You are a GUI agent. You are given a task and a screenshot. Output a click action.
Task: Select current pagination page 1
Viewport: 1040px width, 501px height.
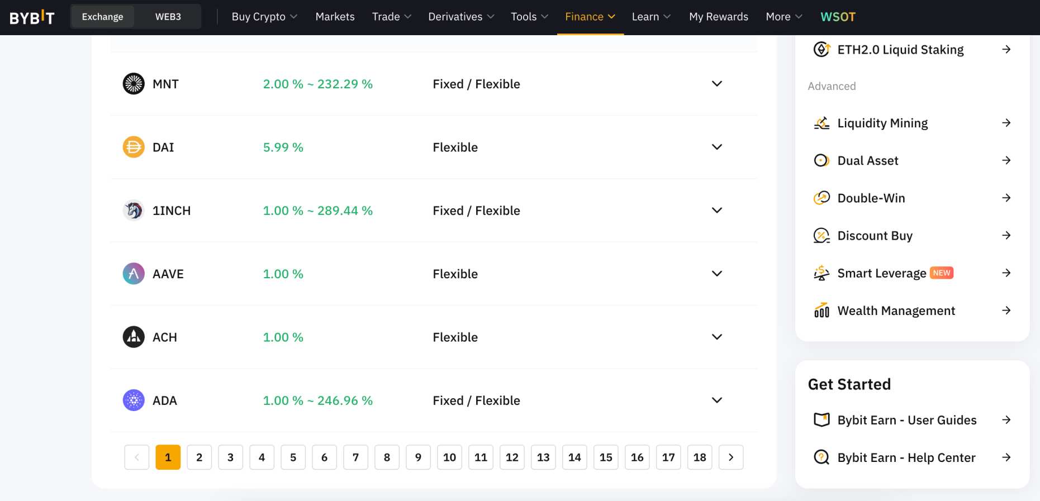tap(168, 457)
